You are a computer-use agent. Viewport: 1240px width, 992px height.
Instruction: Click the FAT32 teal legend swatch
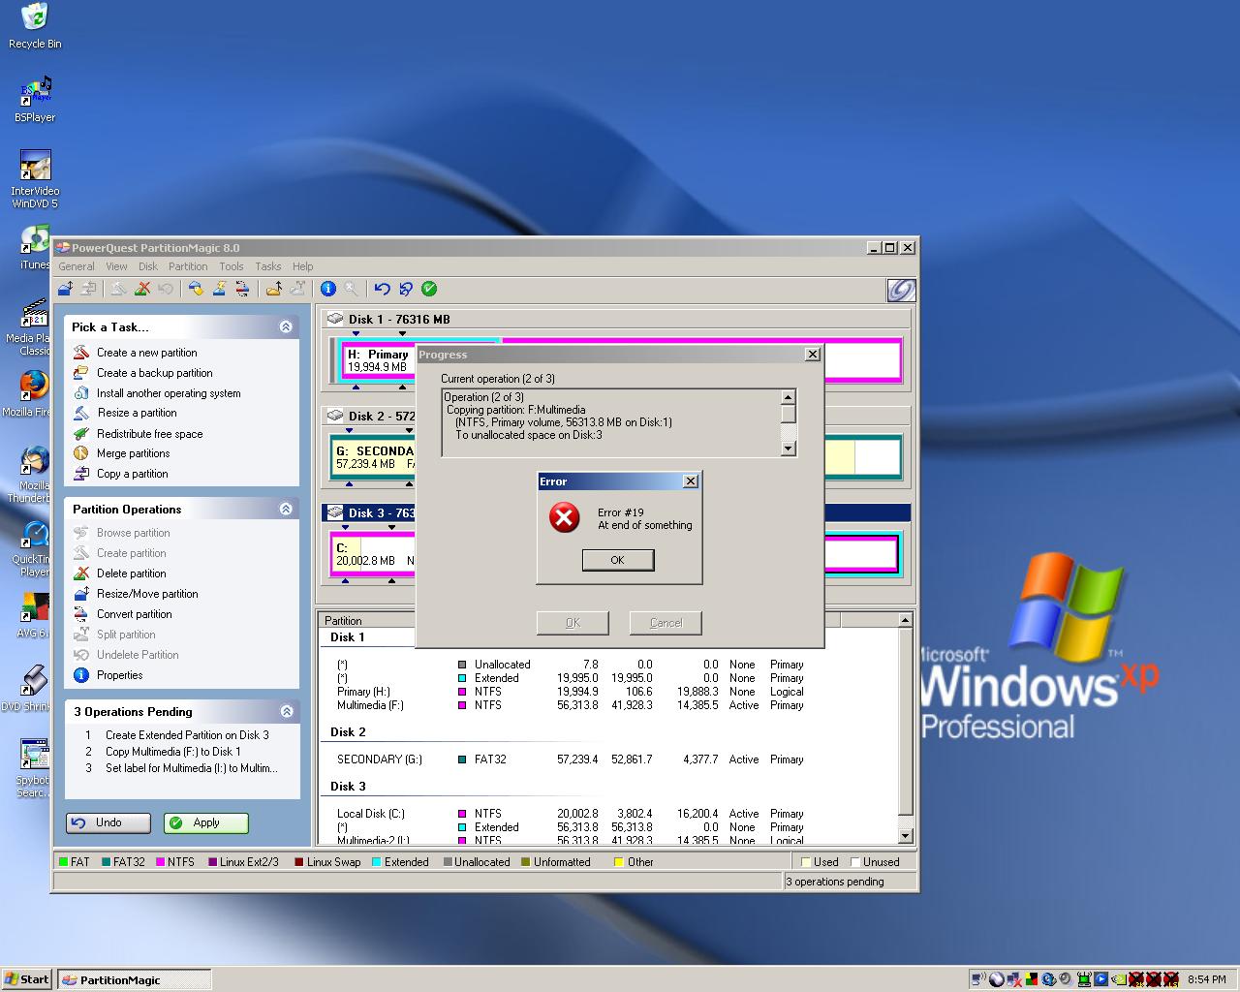coord(106,862)
